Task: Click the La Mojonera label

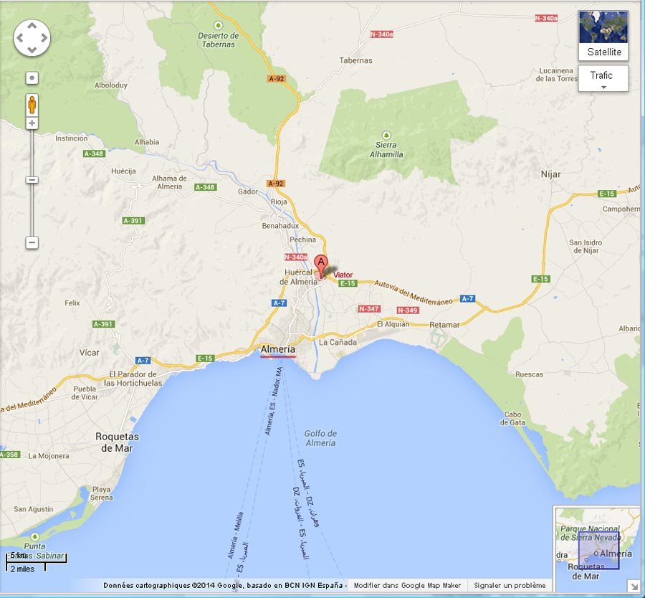Action: 49,456
